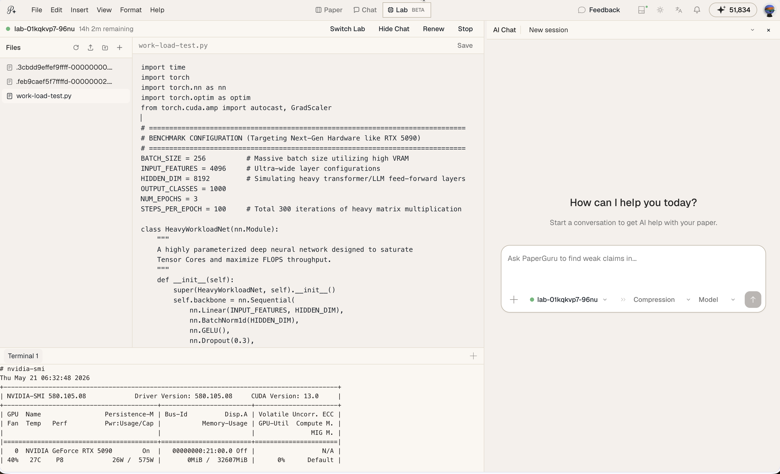This screenshot has width=780, height=474.
Task: Click 'class HeavyWorkloadNet(nn.Module):' line
Action: tap(210, 229)
